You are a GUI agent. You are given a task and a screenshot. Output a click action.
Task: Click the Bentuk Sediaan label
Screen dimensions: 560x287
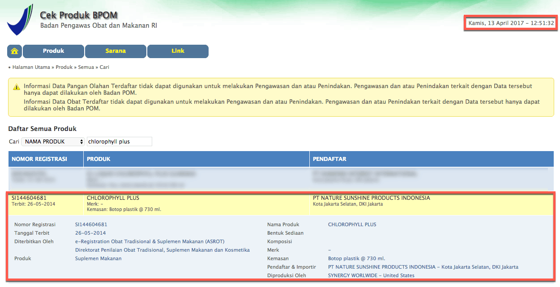click(286, 233)
